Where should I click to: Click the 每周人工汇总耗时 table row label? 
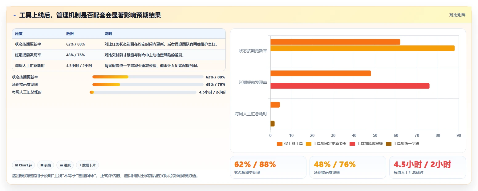click(x=30, y=66)
